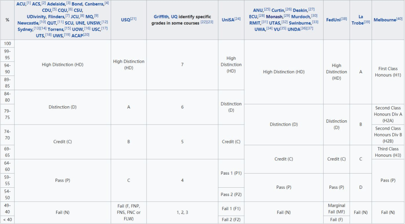Open the ANU link
This screenshot has height=224, width=405.
258,10
